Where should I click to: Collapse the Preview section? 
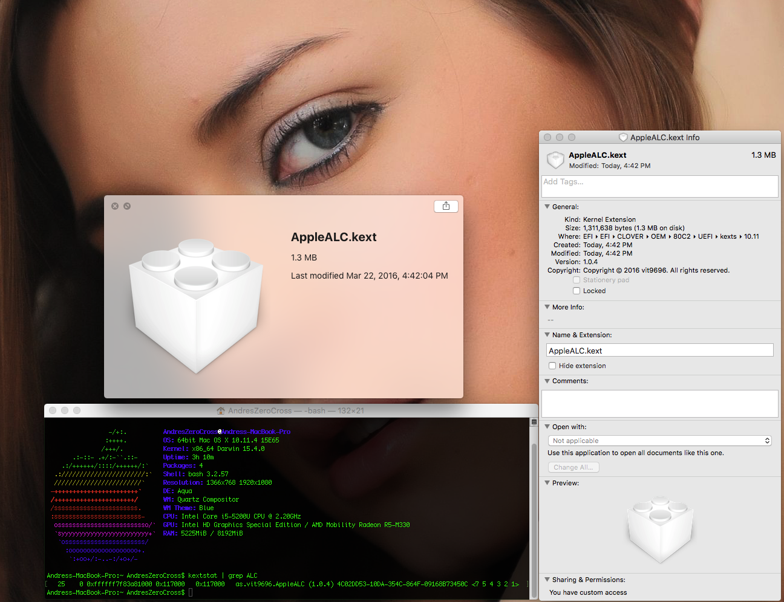[x=547, y=483]
